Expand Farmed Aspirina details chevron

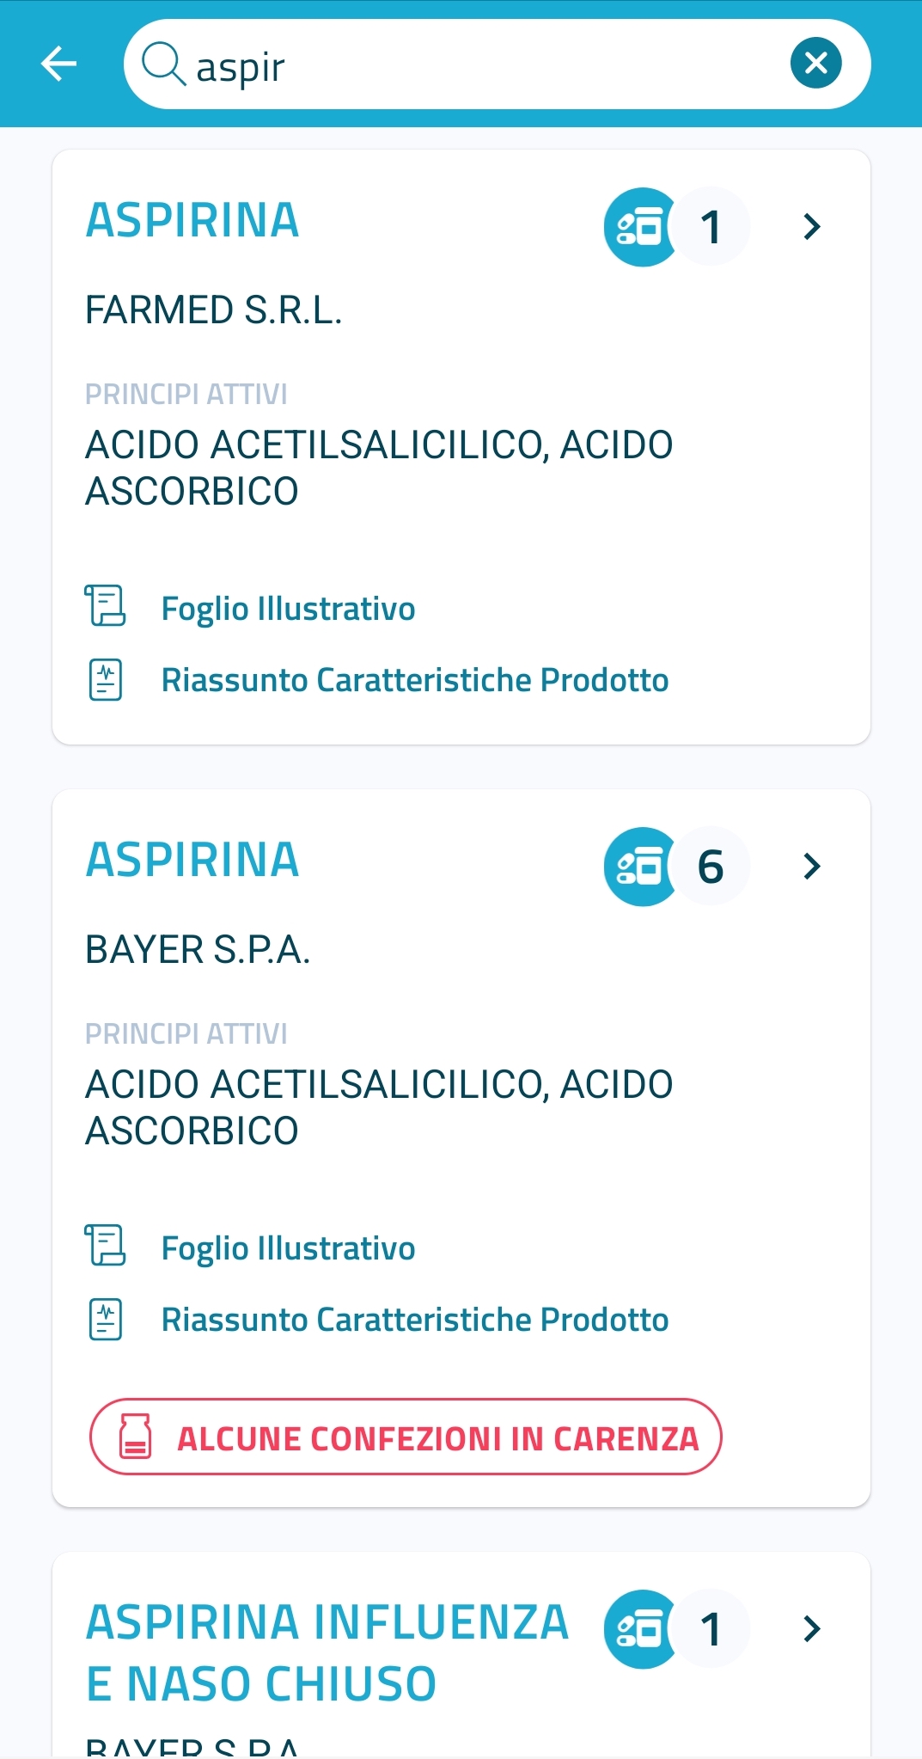811,227
